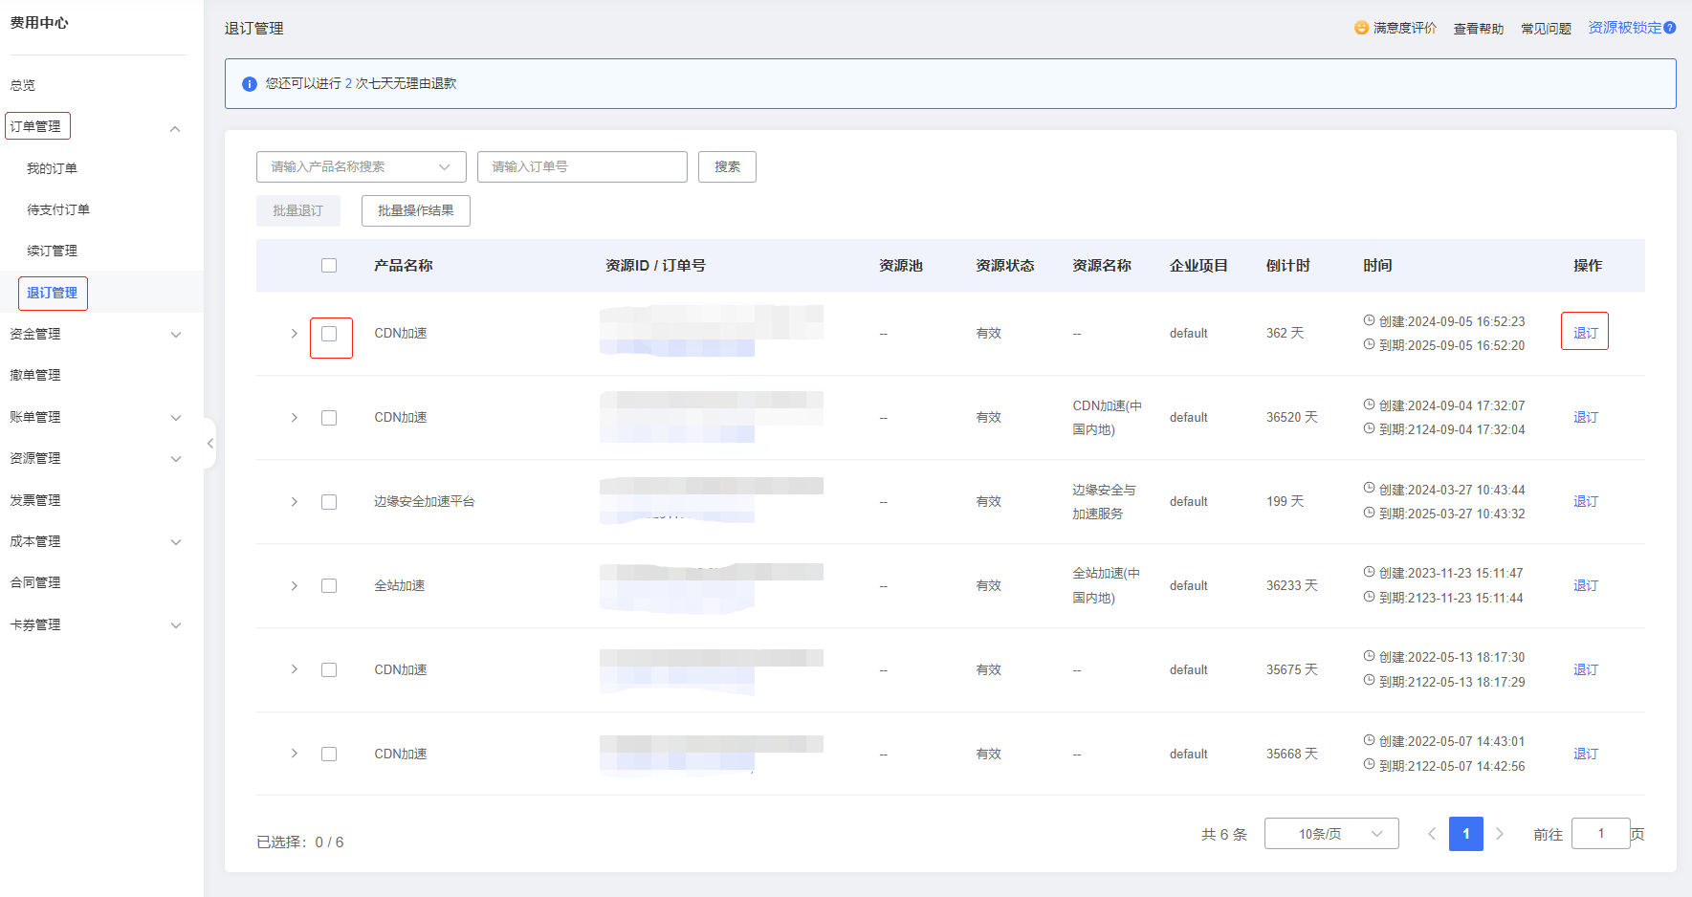1692x897 pixels.
Task: Select page 1 in pagination
Action: pyautogui.click(x=1465, y=834)
